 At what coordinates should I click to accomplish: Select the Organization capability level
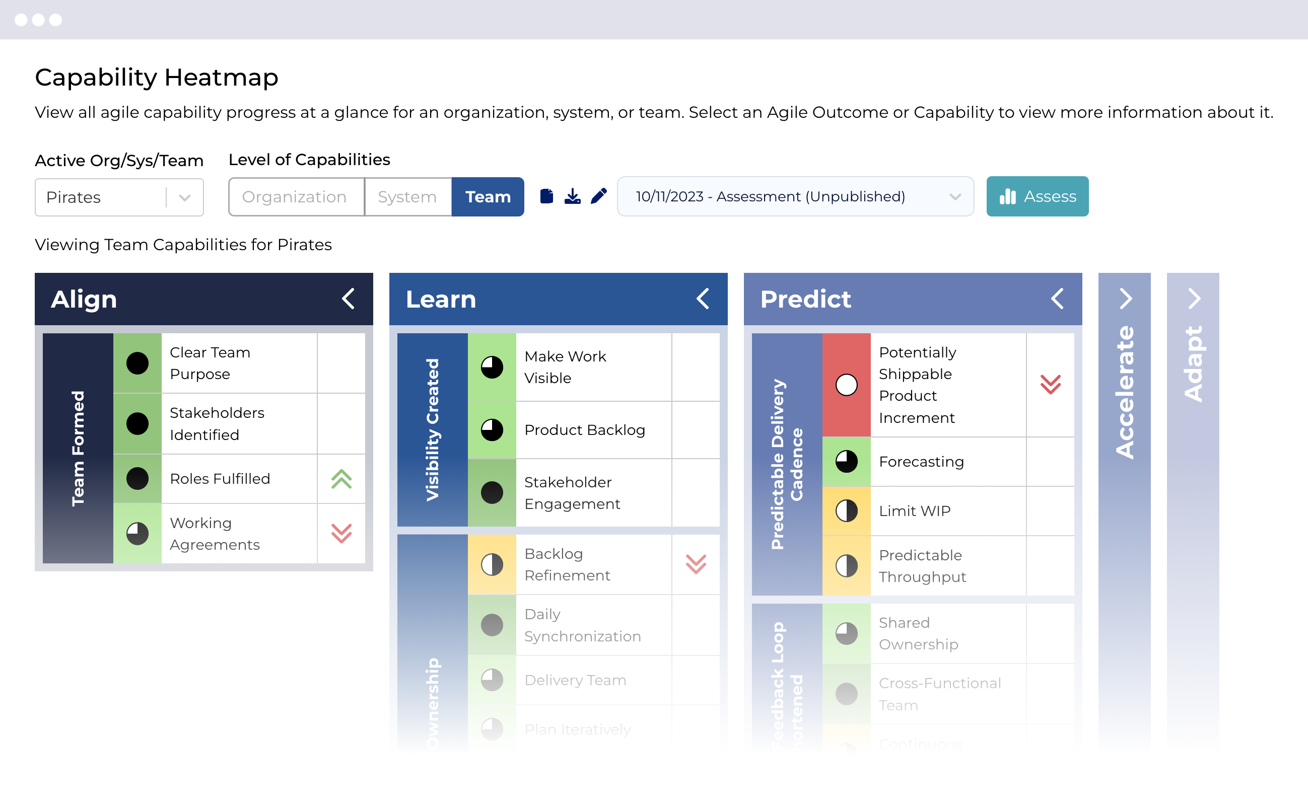pyautogui.click(x=295, y=197)
